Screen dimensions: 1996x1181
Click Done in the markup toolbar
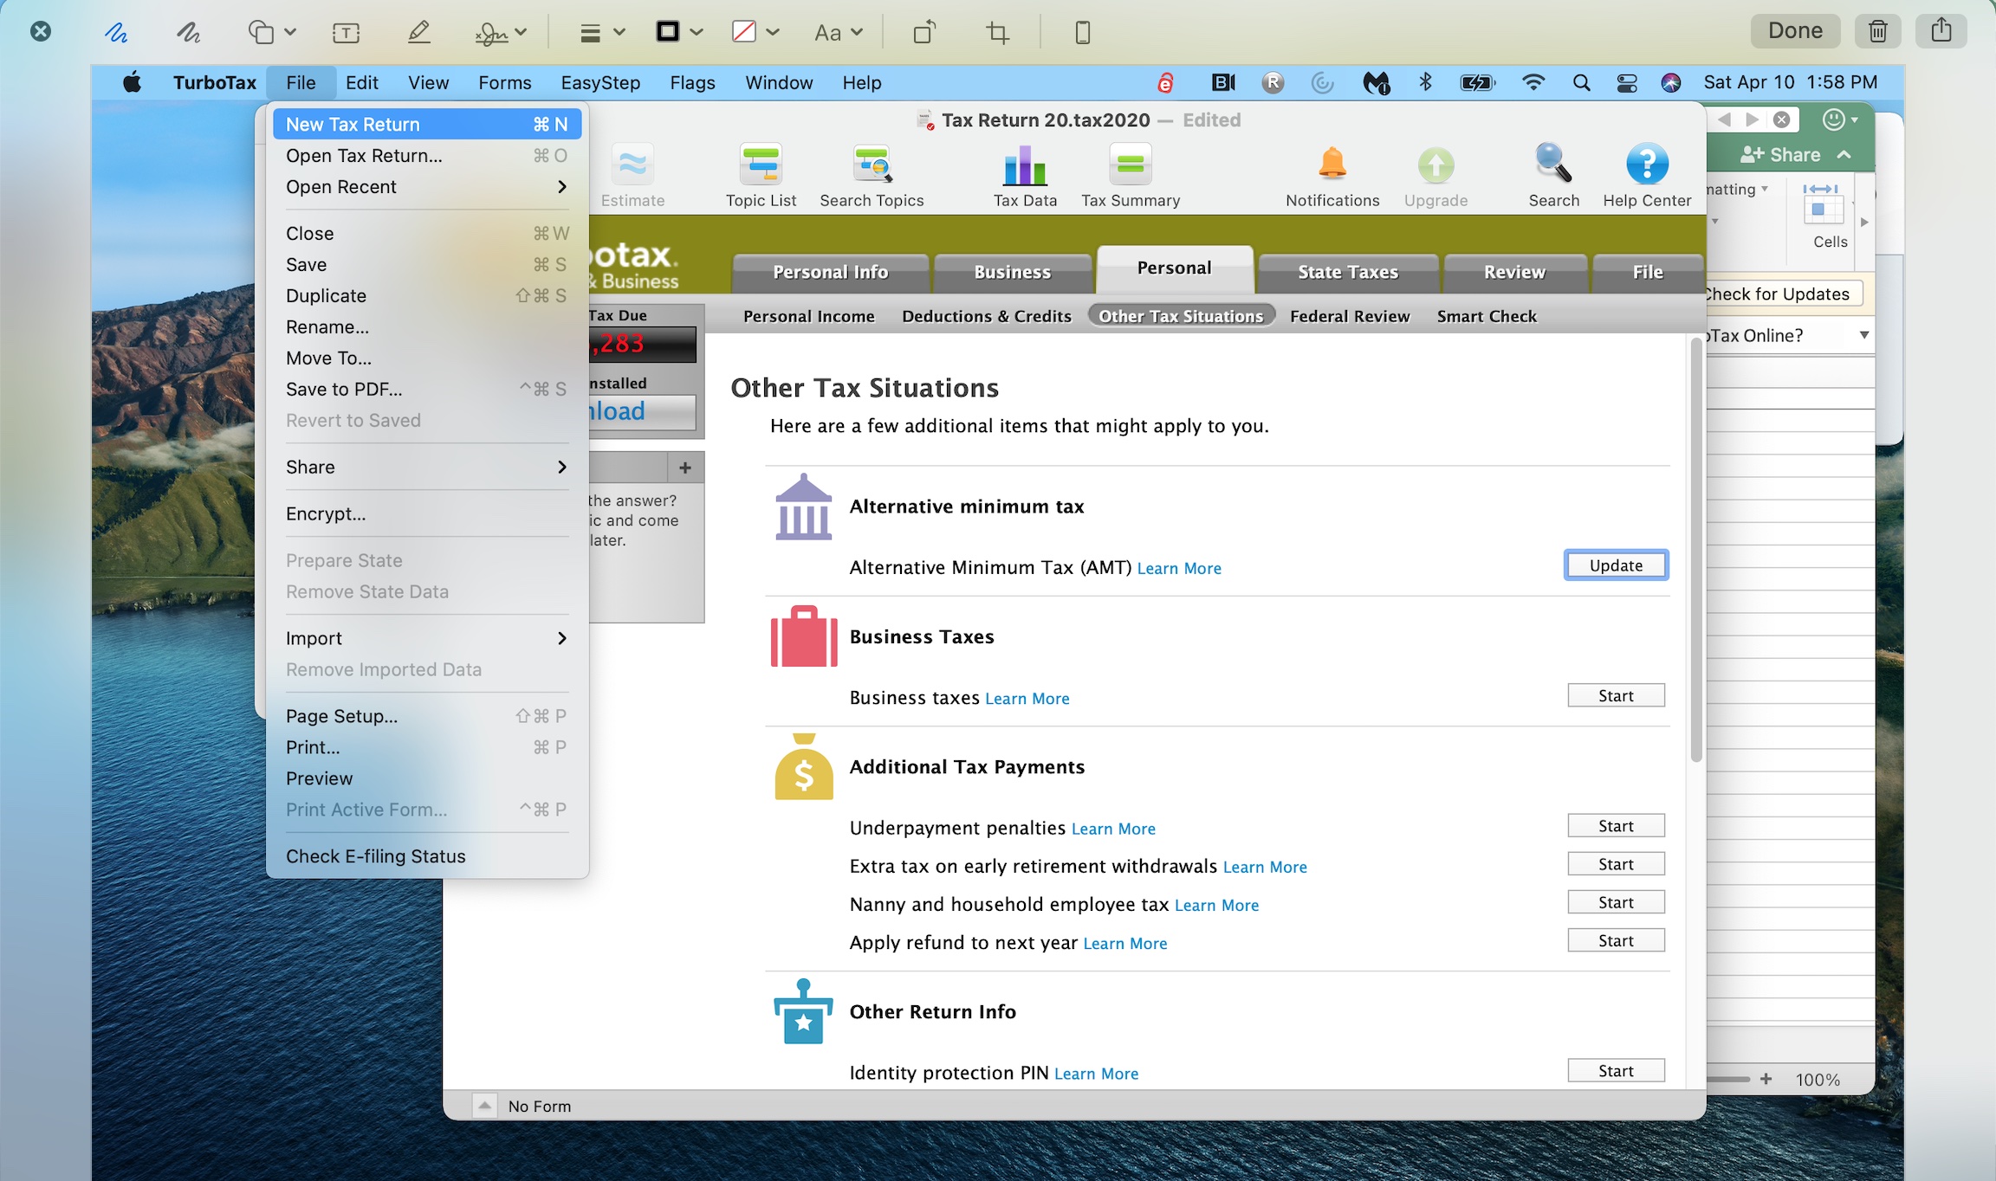click(1795, 31)
